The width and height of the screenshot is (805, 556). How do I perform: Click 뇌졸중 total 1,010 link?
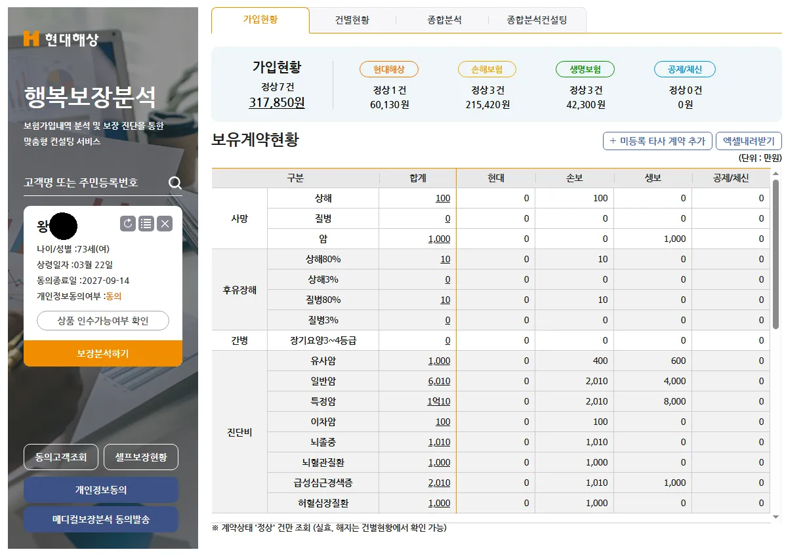click(440, 442)
